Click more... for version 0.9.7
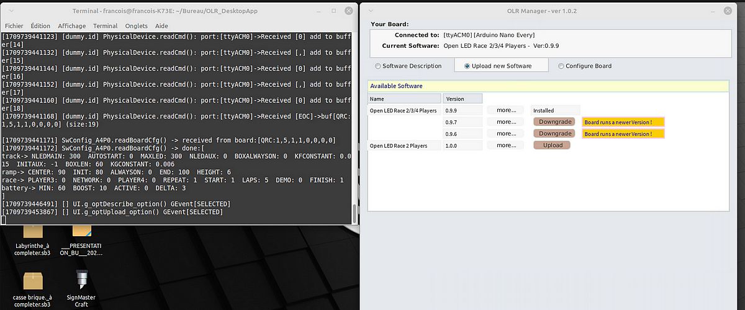745x310 pixels. pyautogui.click(x=506, y=122)
